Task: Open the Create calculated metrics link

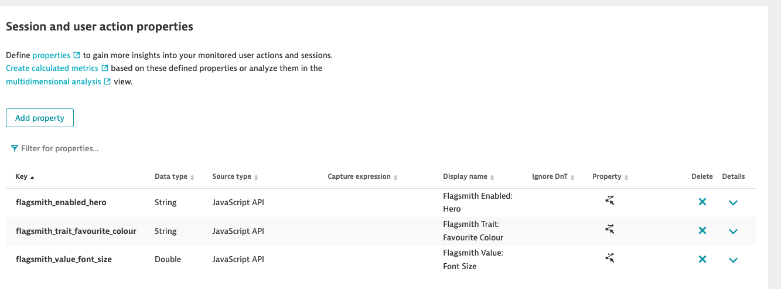Action: coord(52,68)
